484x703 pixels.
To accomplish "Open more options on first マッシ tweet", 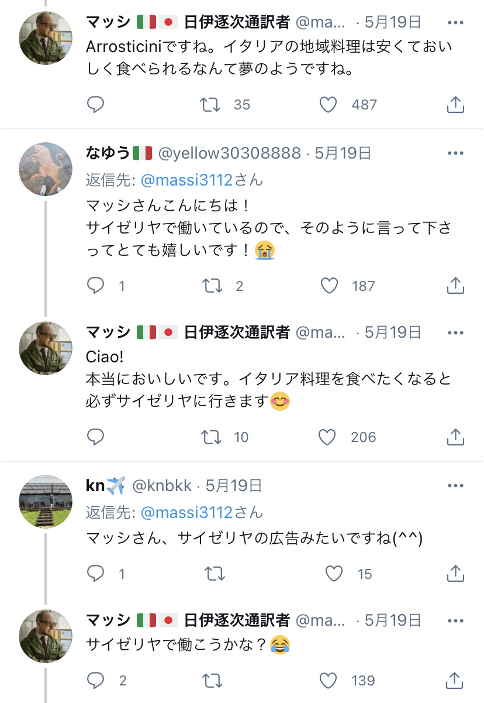I will (x=455, y=23).
